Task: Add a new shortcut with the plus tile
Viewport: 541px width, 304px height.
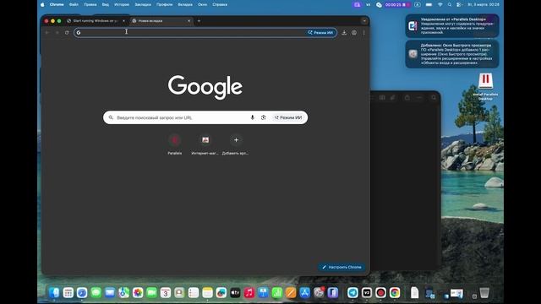Action: pyautogui.click(x=236, y=144)
